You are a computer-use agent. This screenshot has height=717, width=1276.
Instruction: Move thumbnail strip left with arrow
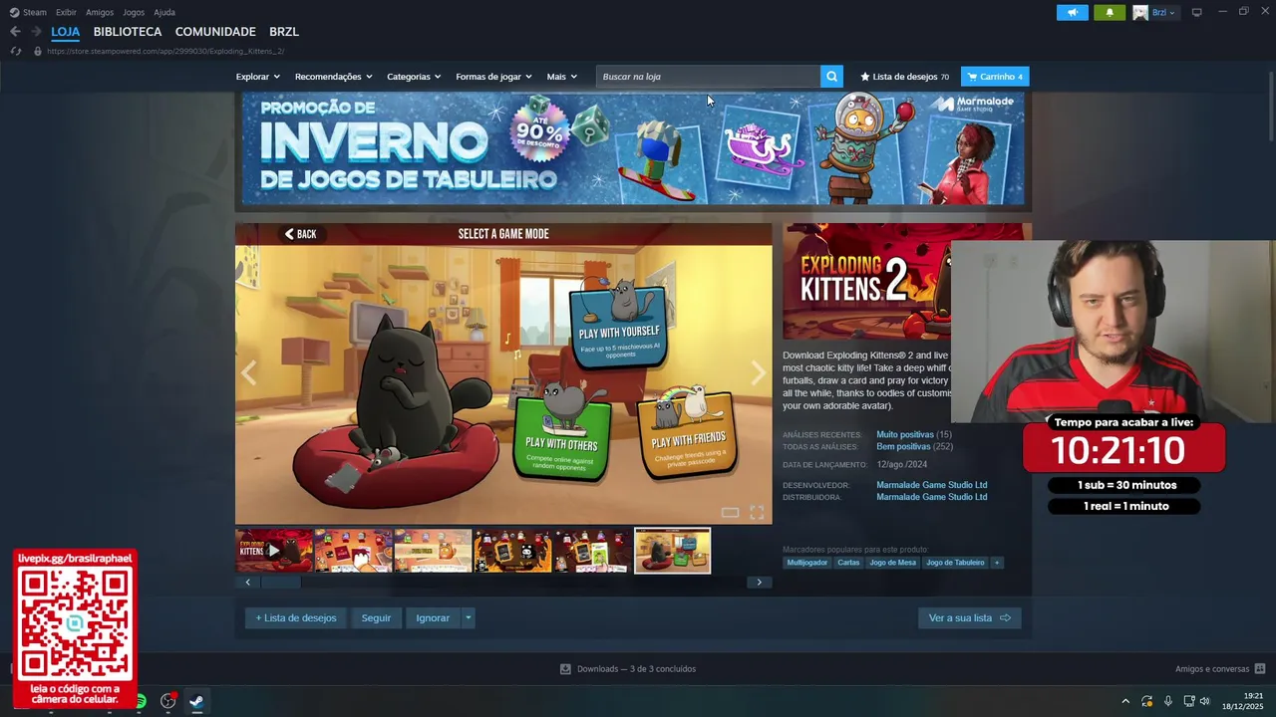click(x=247, y=583)
